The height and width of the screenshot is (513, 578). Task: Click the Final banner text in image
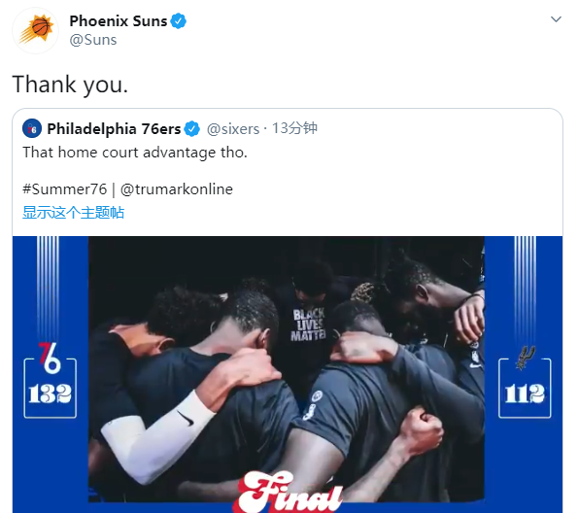click(289, 493)
